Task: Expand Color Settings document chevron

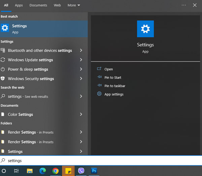Action: coord(81,114)
